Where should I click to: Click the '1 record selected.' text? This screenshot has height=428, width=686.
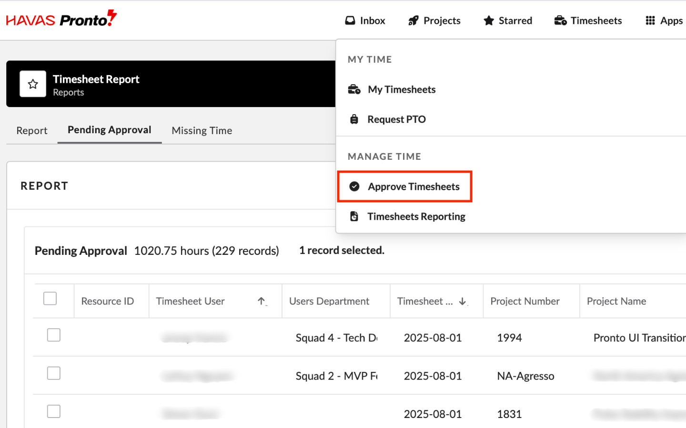[x=342, y=250]
